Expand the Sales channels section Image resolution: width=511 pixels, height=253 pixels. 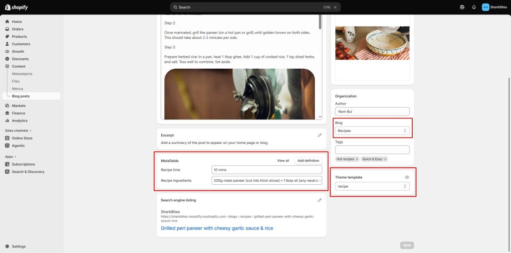[x=18, y=130]
